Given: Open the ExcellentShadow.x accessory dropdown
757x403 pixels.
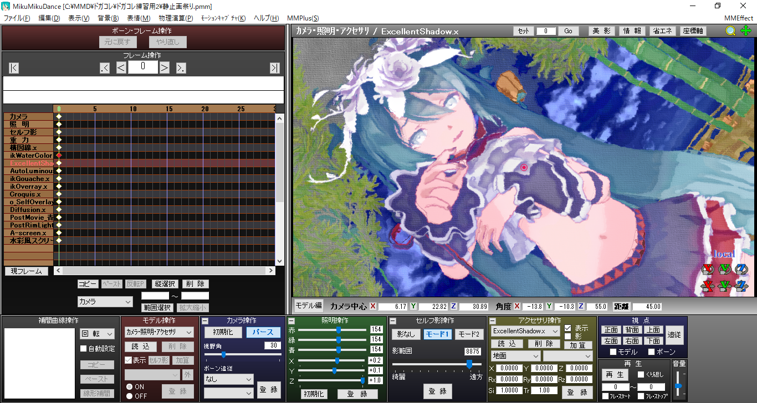Looking at the screenshot, I should pos(525,331).
